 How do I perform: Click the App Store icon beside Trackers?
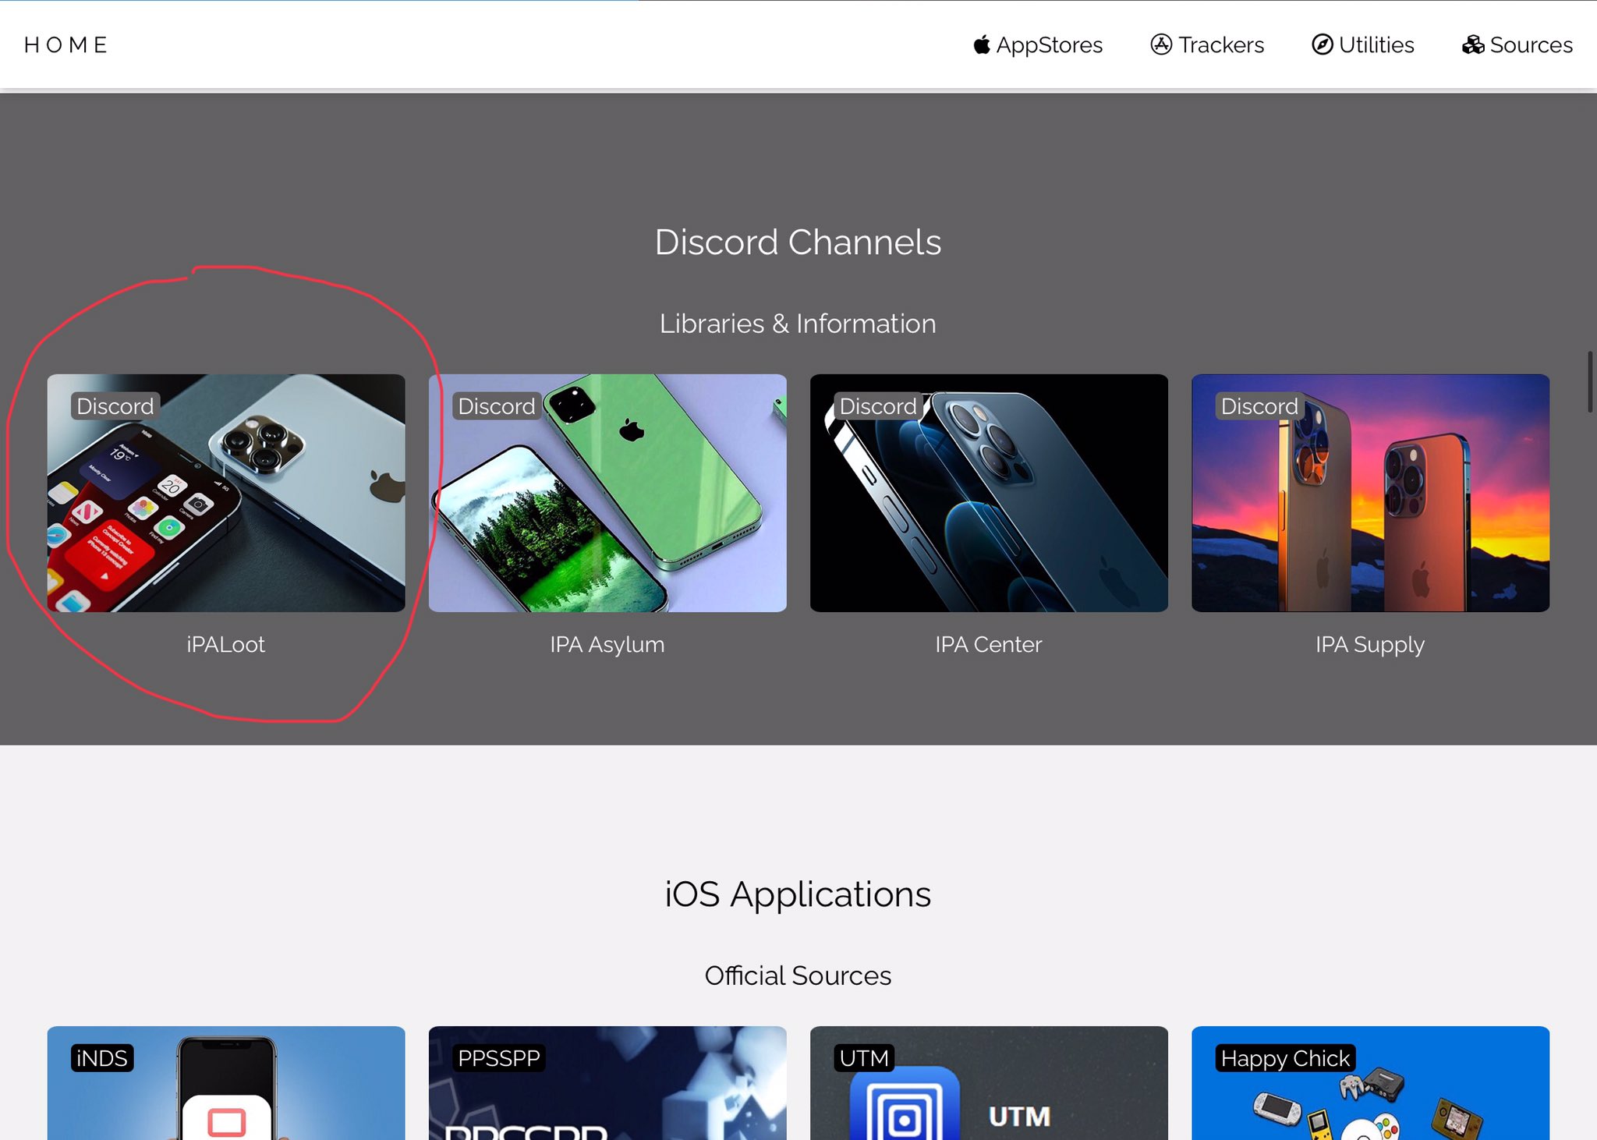1161,45
